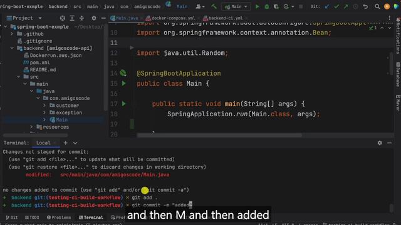Image resolution: width=401 pixels, height=225 pixels.
Task: Open the TODO tool window tab
Action: (x=32, y=217)
